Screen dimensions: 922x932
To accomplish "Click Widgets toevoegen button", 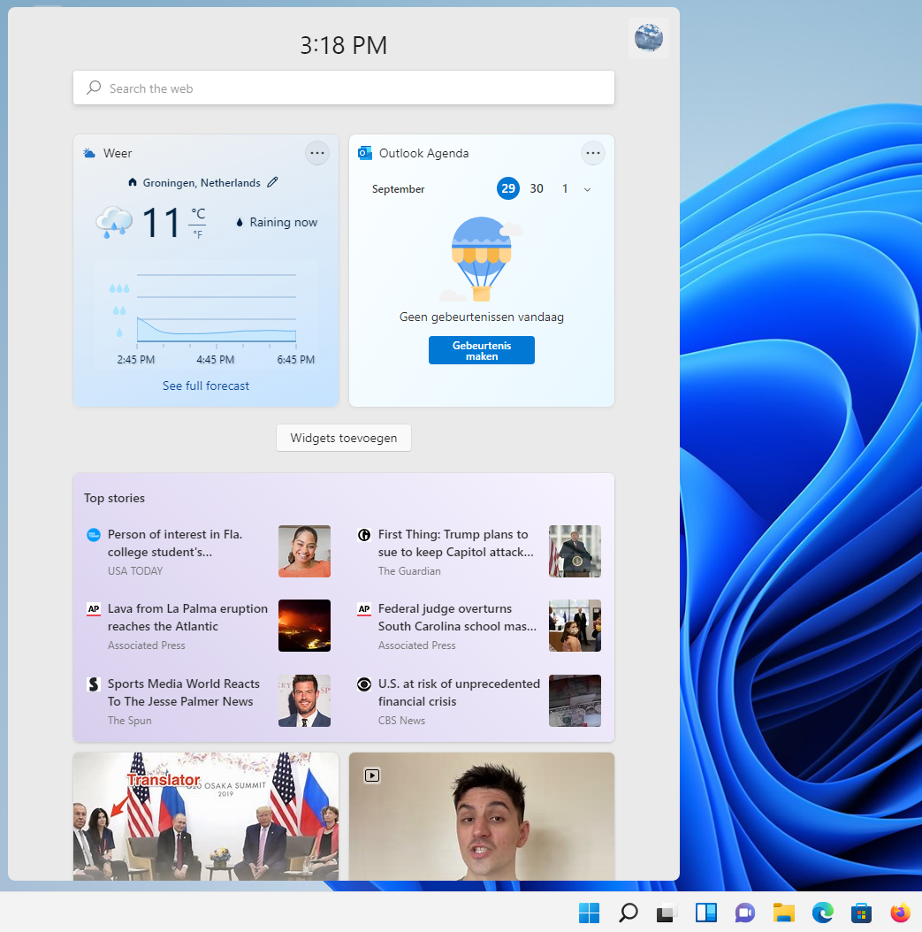I will click(344, 438).
